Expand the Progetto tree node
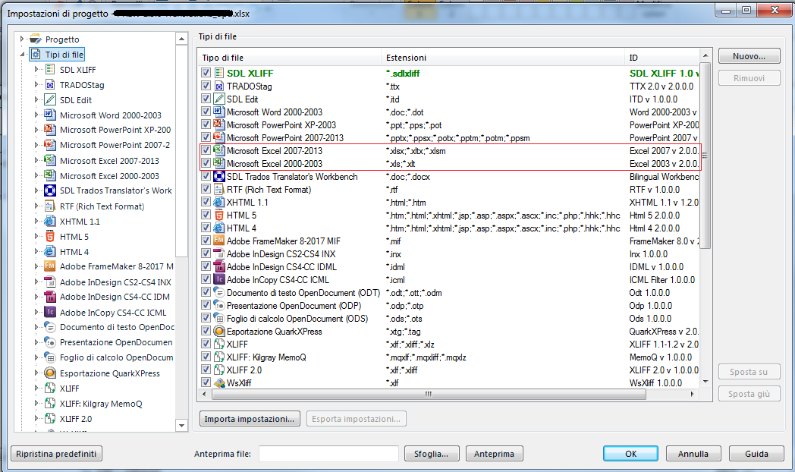Screen dimensions: 795x472 point(22,39)
